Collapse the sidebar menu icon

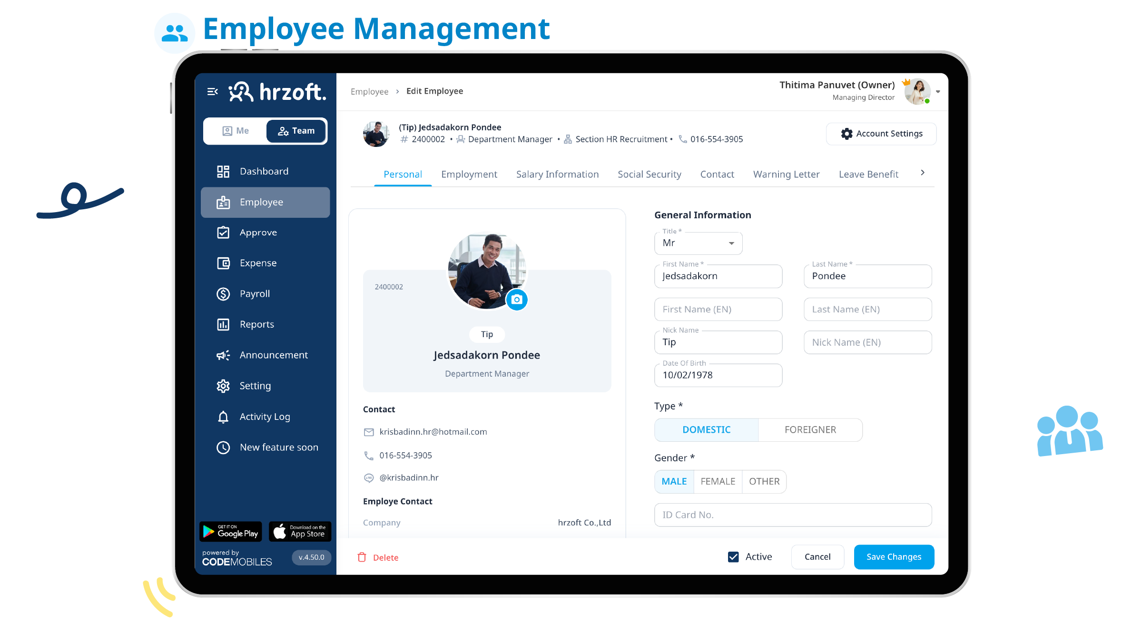[212, 91]
